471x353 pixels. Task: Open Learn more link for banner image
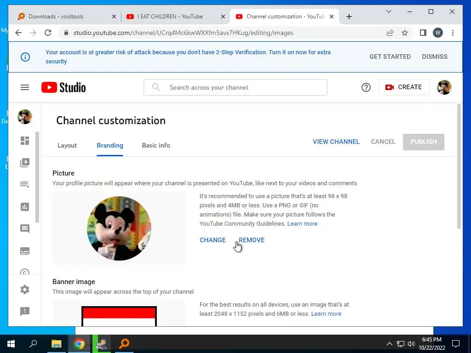326,313
